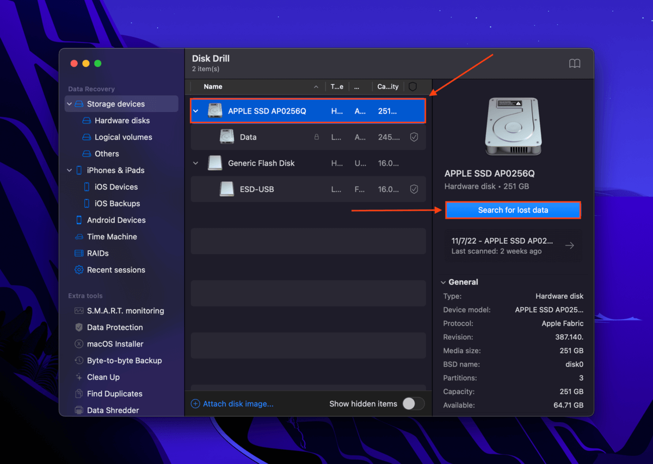Select the Generic Flash Disk row
653x464 pixels.
pyautogui.click(x=308, y=163)
